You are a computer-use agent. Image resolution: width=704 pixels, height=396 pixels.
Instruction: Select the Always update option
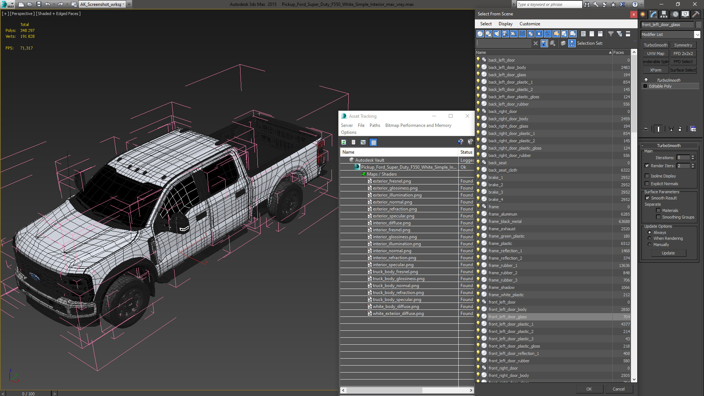click(649, 232)
